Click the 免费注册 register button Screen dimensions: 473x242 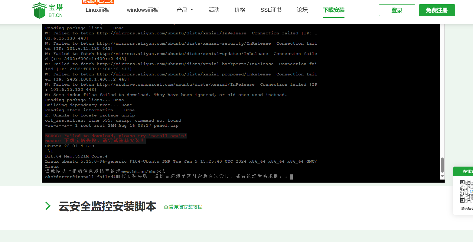[437, 10]
